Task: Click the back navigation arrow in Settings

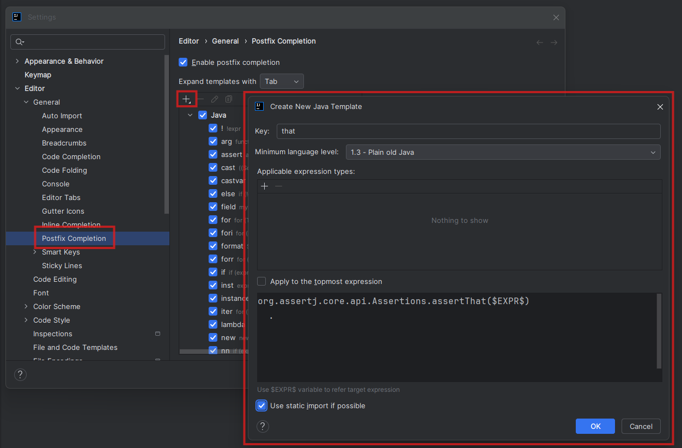Action: [540, 43]
